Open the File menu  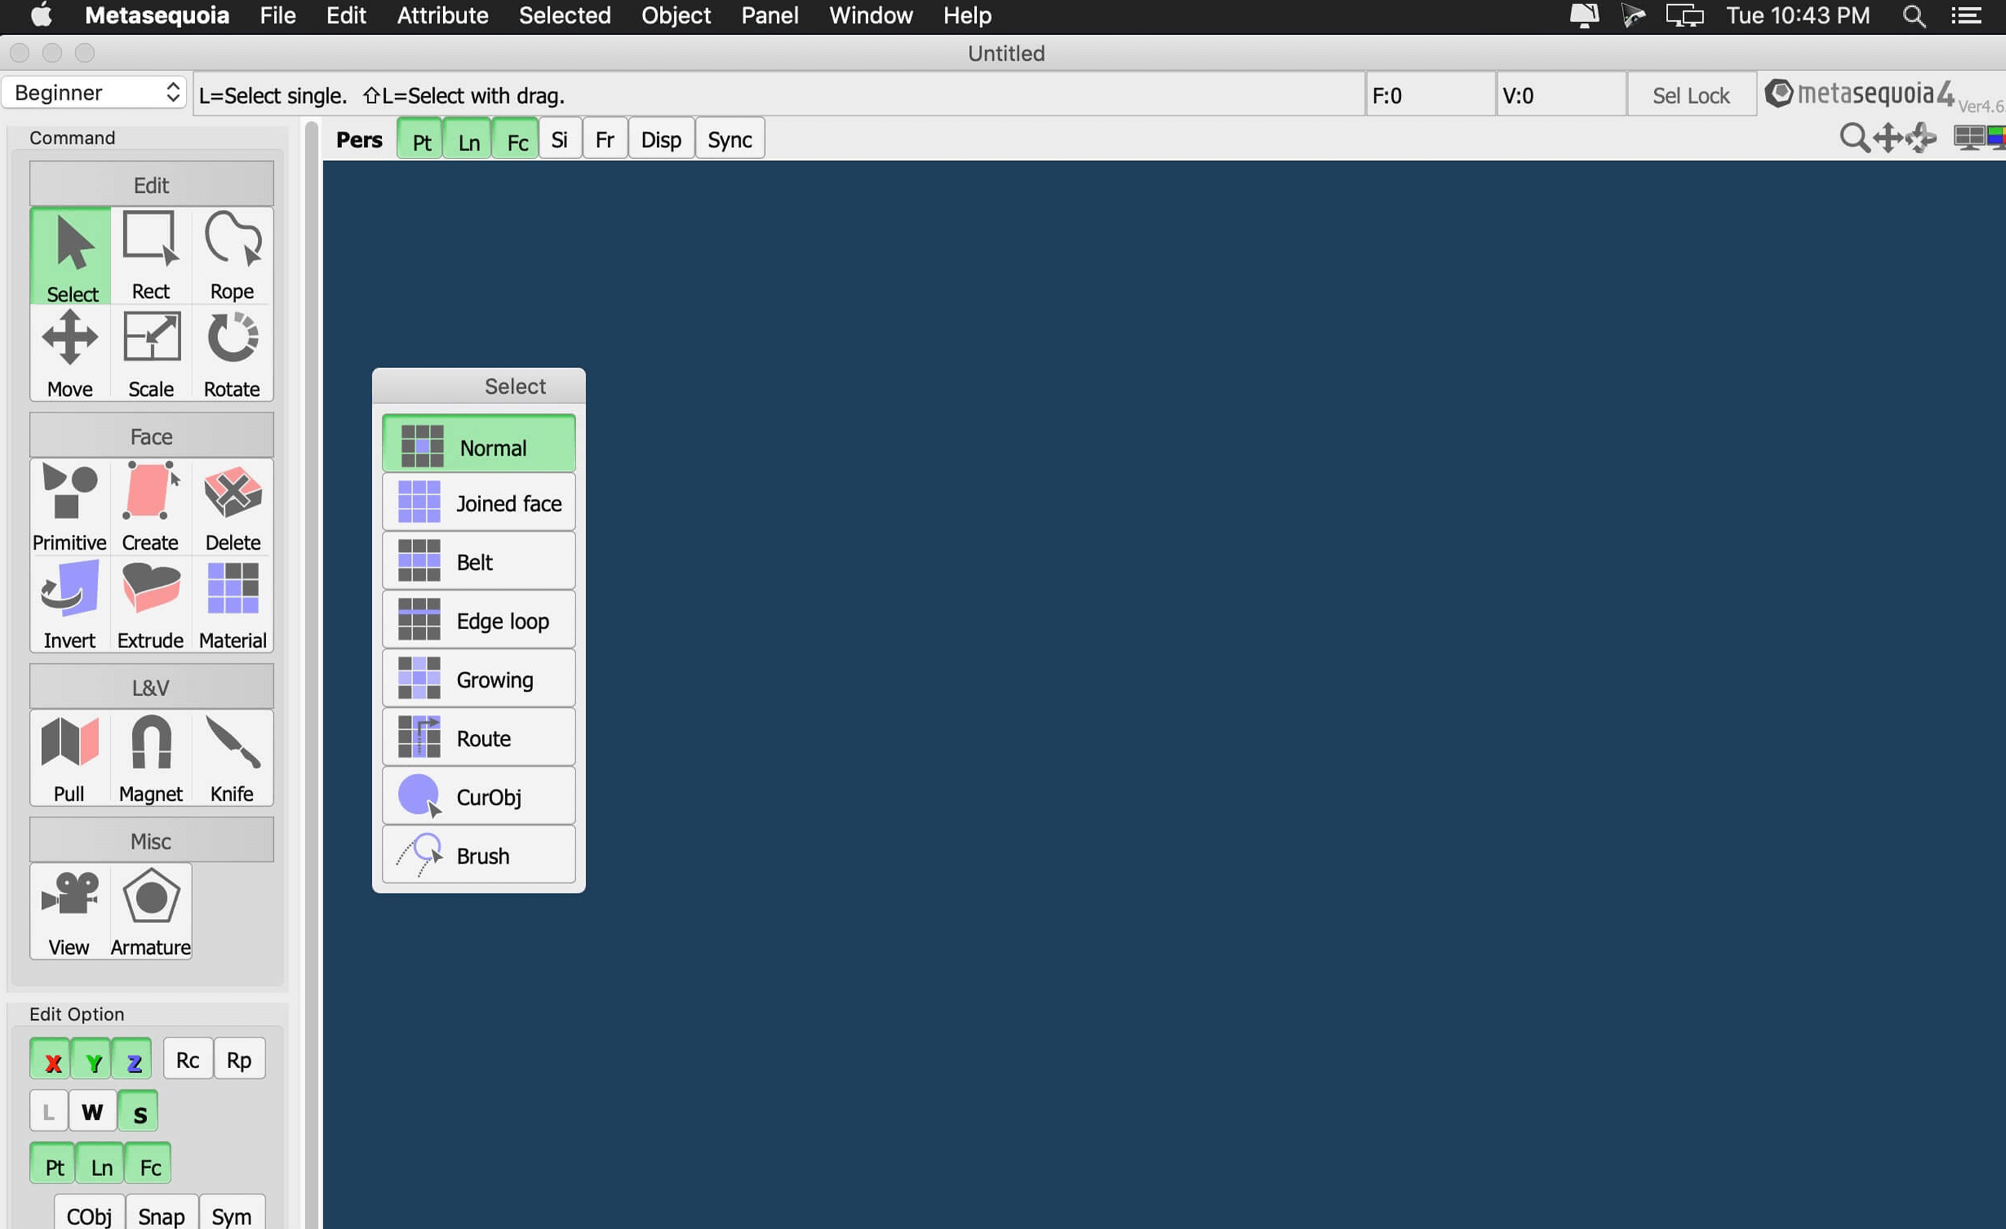[x=277, y=15]
